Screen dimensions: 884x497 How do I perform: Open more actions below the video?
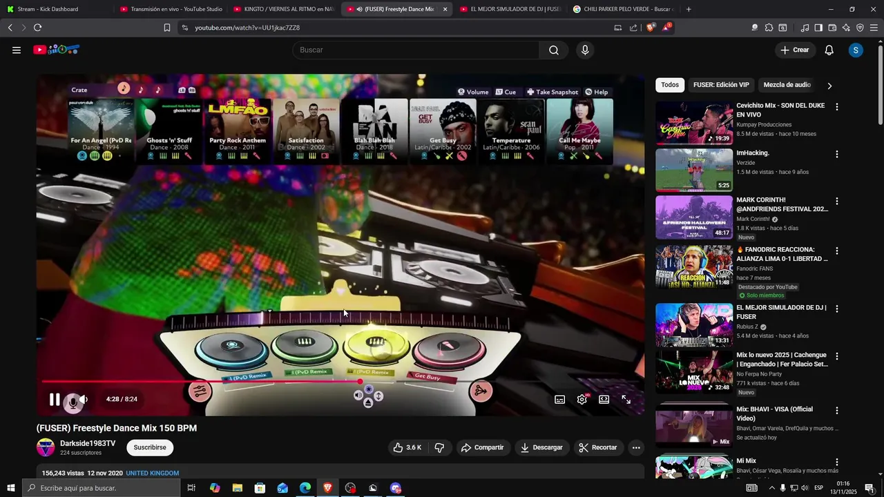(x=636, y=447)
